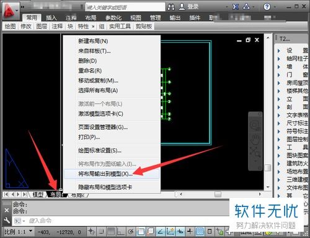Expand the 文字表格 tree arrow
The height and width of the screenshot is (238, 310).
point(279,115)
